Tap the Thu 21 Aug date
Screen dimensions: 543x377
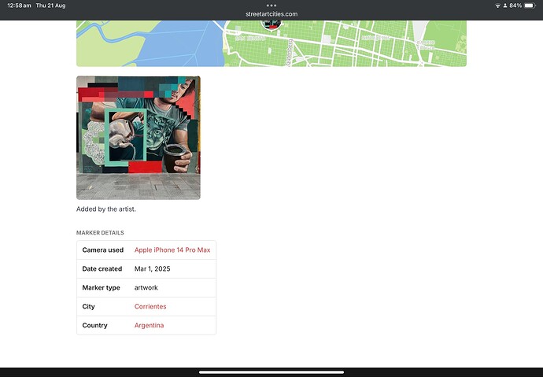click(x=50, y=6)
